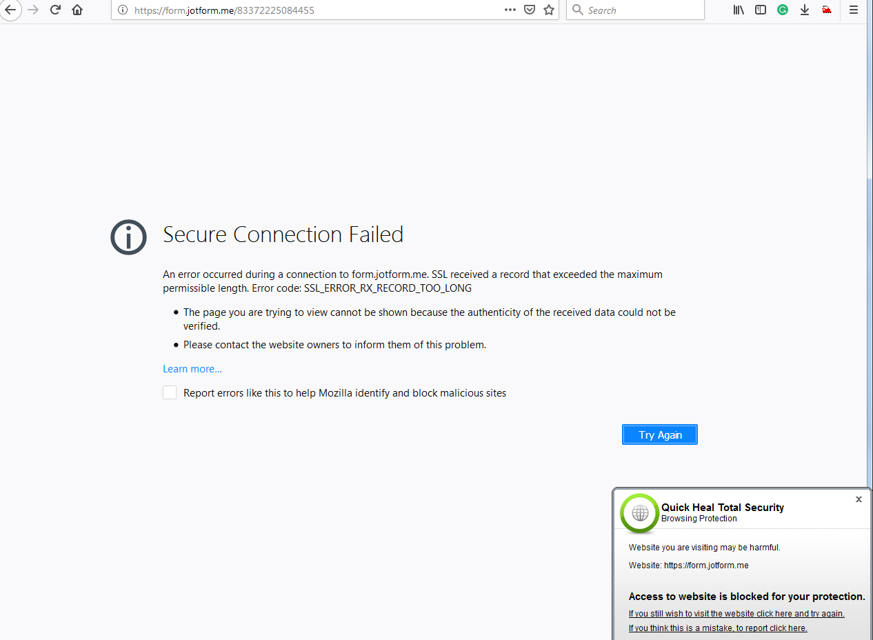The width and height of the screenshot is (873, 640).
Task: Click the 'Website: https://form.jotform.me' line in popup
Action: [688, 566]
